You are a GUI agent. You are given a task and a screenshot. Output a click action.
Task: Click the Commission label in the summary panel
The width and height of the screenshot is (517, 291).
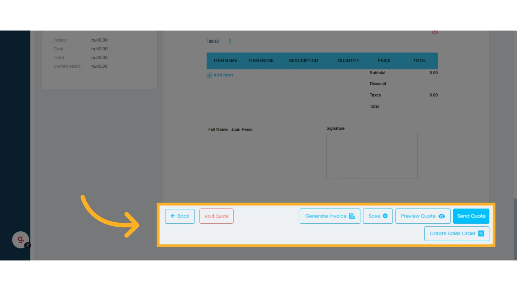tap(68, 66)
